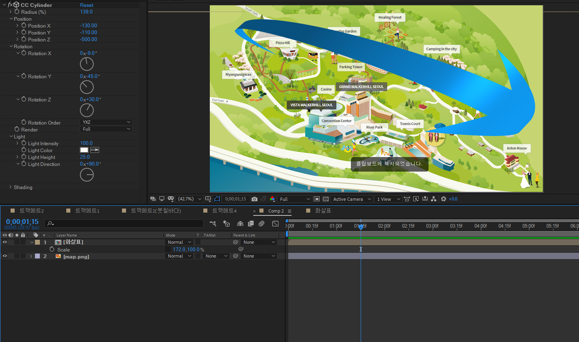Viewport: 579px width, 342px height.
Task: Hide the map.png layer eye
Action: click(x=5, y=256)
